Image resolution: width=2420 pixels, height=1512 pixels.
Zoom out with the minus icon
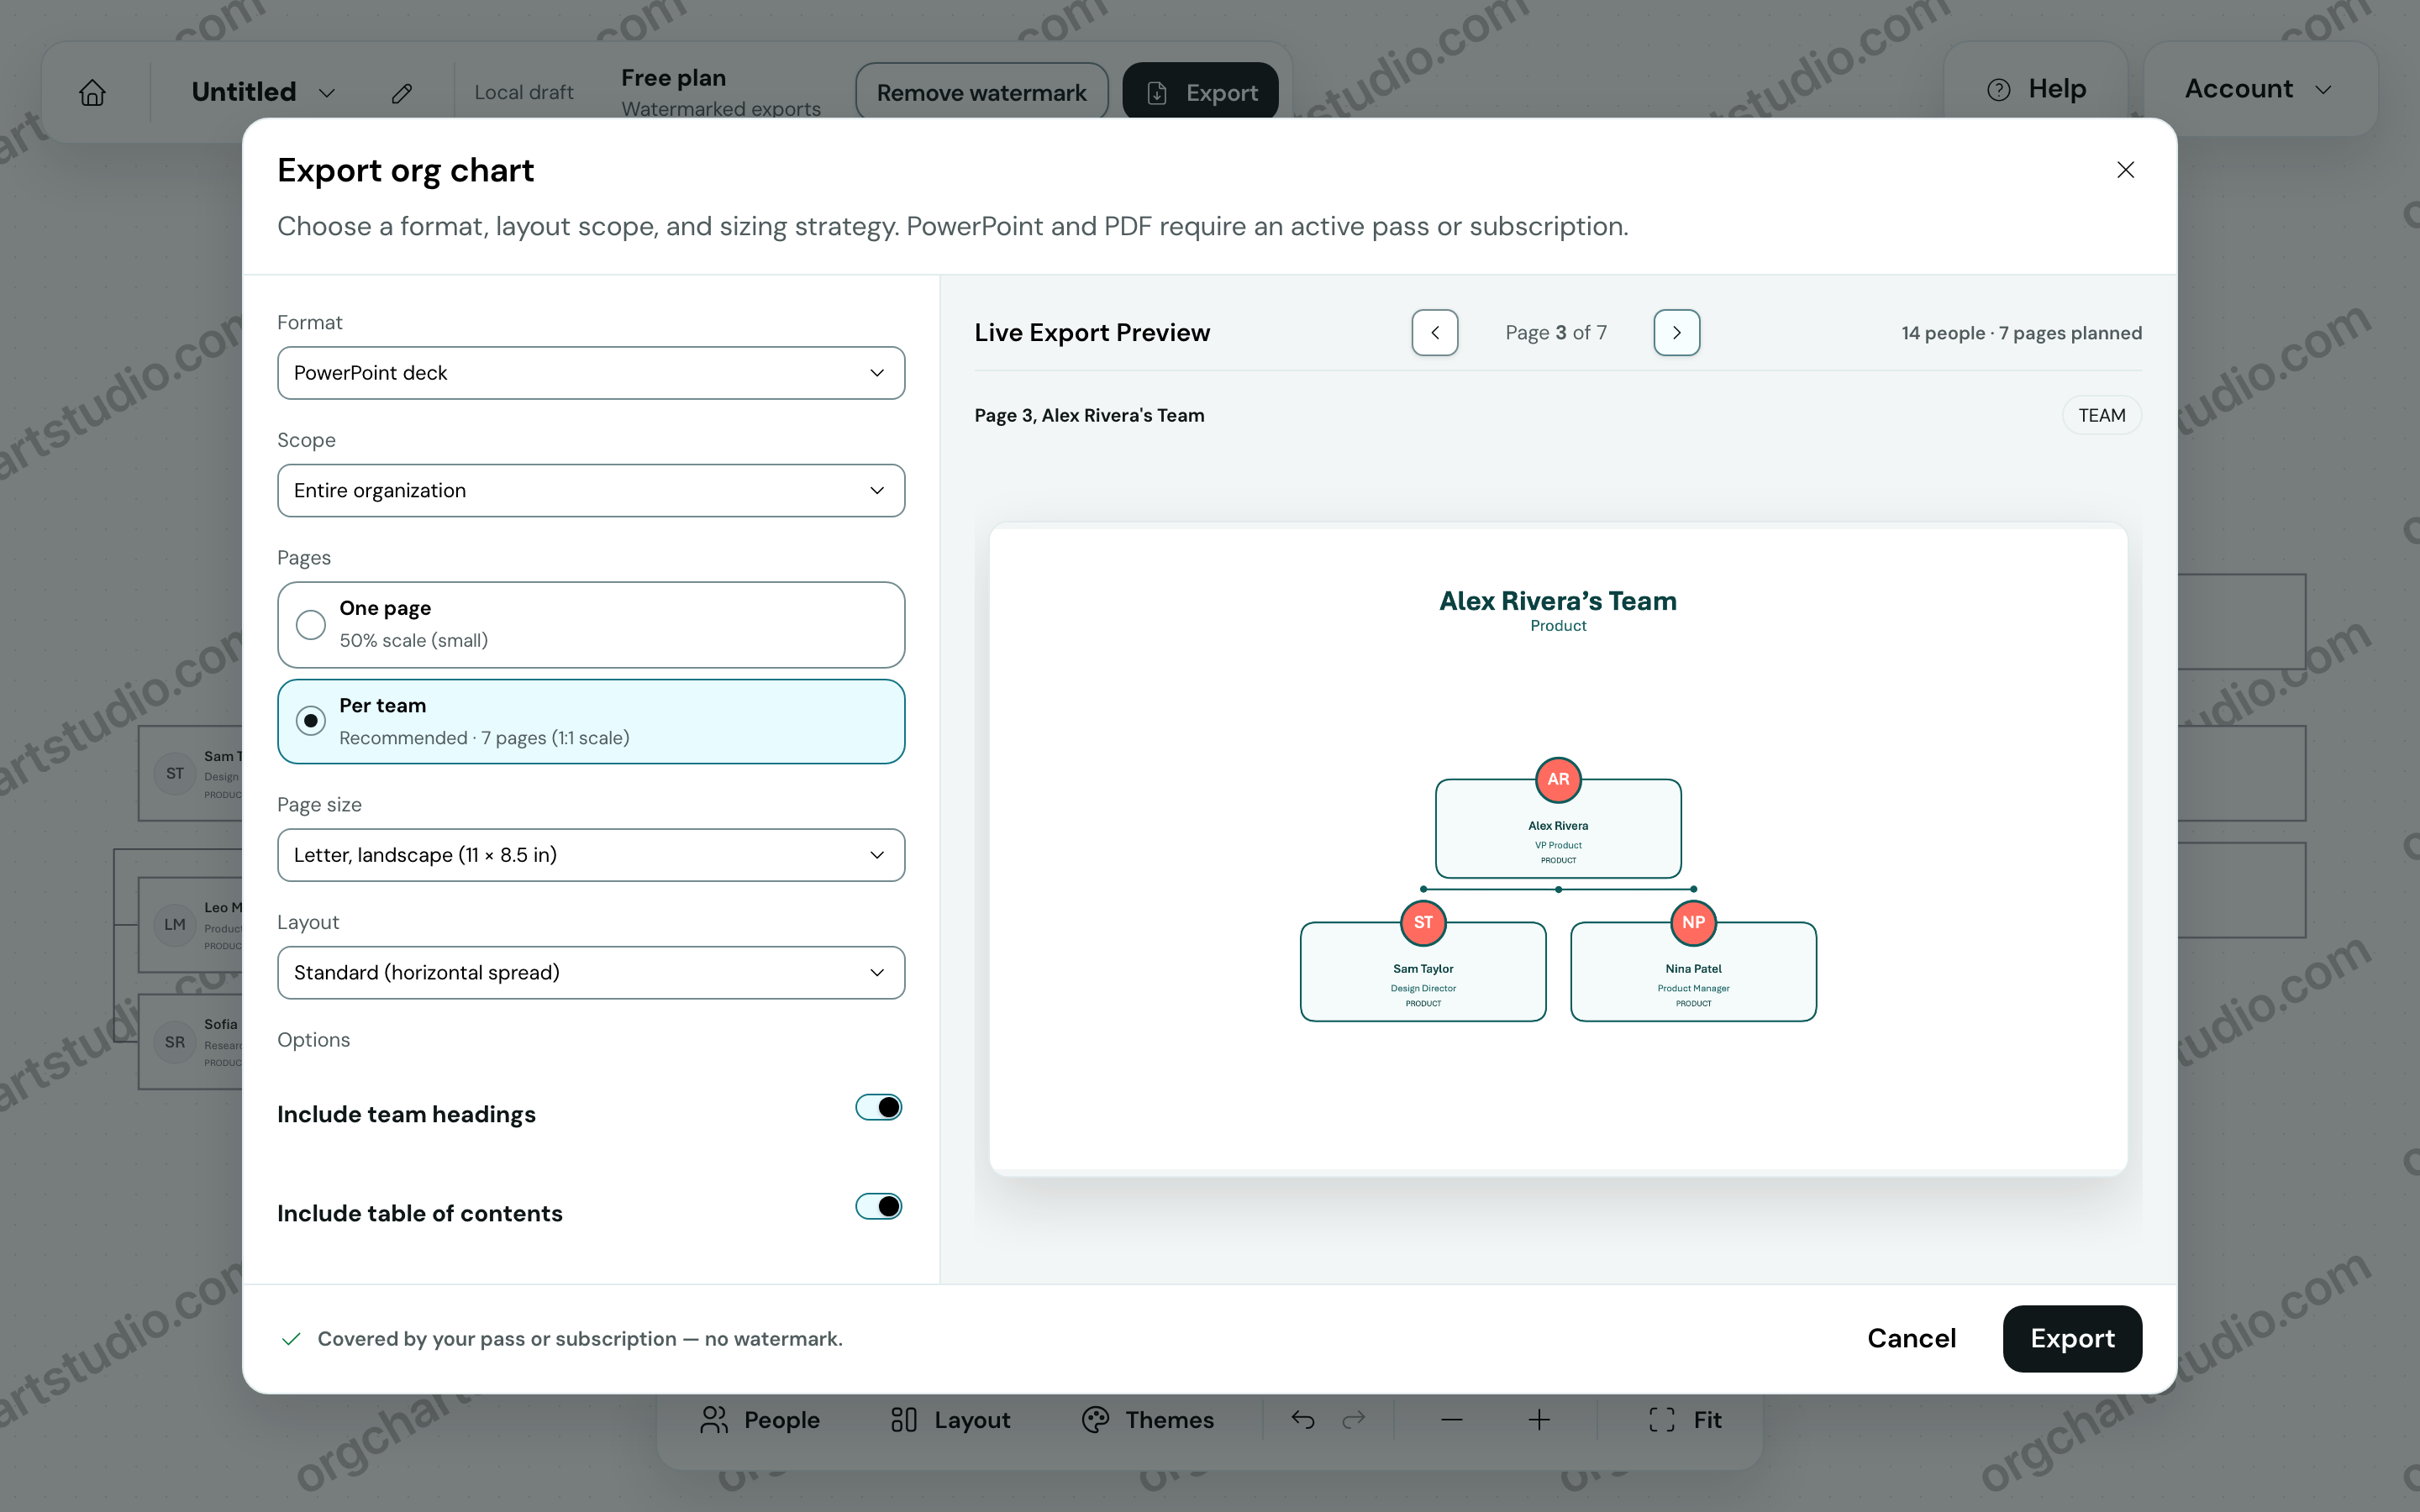(1452, 1419)
